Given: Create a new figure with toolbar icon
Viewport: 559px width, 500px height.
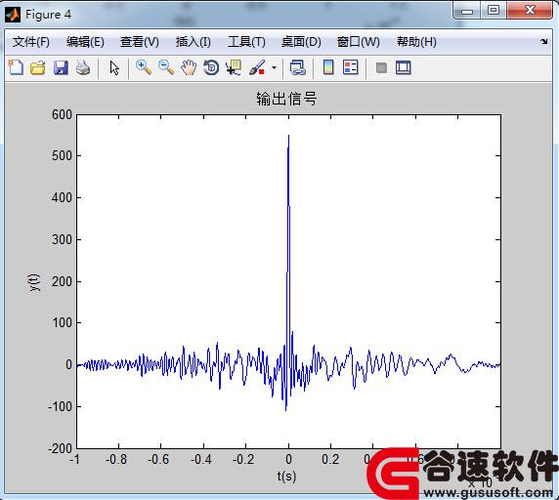Looking at the screenshot, I should 16,67.
